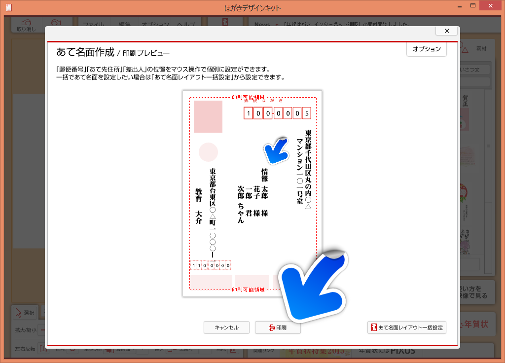
Task: Click the pink stamp area on the postcard
Action: [208, 116]
